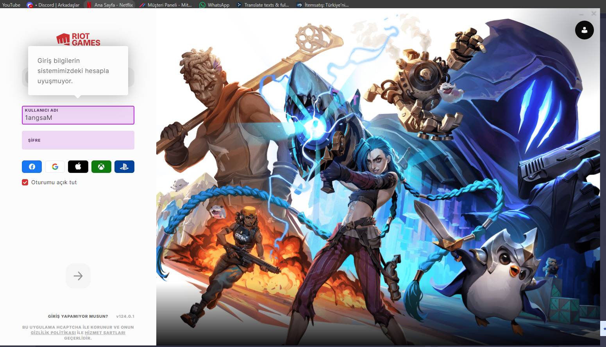Sign in with PlayStation icon
Viewport: 606px width, 347px height.
point(124,167)
